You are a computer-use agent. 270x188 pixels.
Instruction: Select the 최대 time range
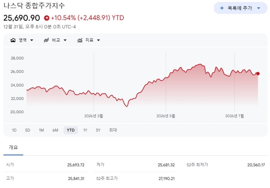coord(113,130)
